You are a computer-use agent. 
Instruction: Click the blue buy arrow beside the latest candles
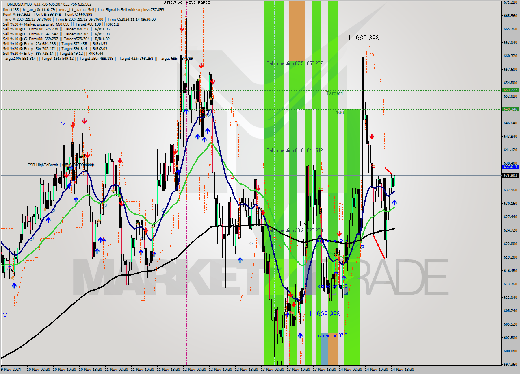(x=394, y=202)
